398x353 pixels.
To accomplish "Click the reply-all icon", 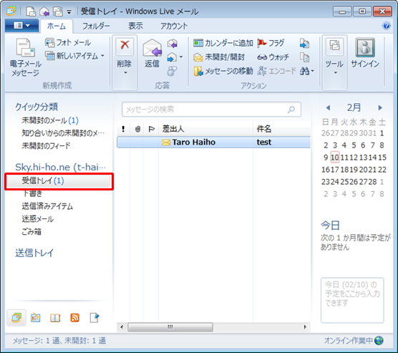I will pyautogui.click(x=173, y=44).
